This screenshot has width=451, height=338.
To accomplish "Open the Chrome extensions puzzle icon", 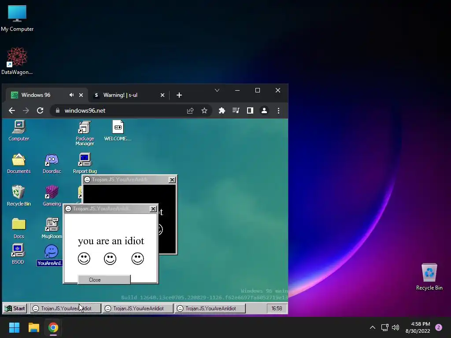I will pos(222,110).
